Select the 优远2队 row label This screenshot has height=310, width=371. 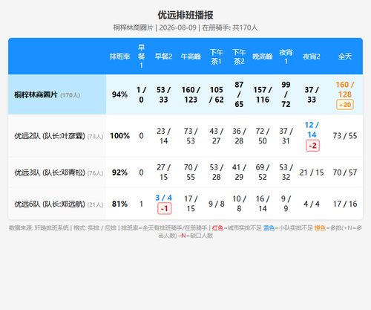pyautogui.click(x=59, y=136)
